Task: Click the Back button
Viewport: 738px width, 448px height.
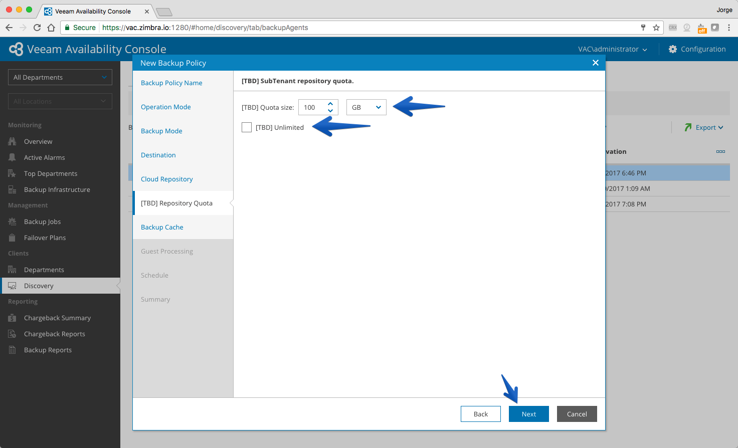Action: point(481,414)
